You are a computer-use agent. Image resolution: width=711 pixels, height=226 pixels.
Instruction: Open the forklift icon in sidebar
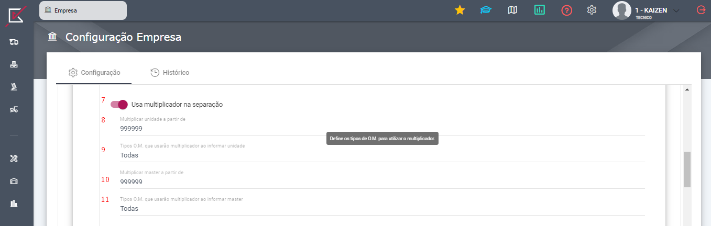[x=14, y=109]
